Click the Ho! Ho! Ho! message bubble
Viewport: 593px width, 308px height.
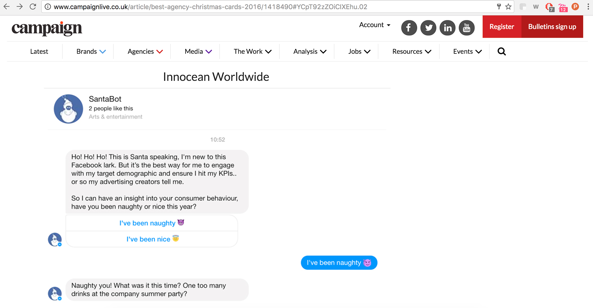pyautogui.click(x=157, y=182)
